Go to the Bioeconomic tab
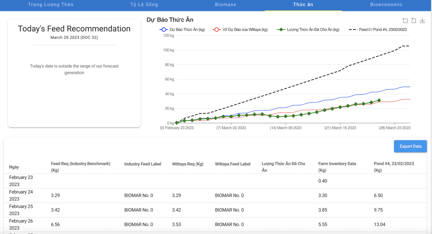The height and width of the screenshot is (234, 432). [386, 5]
